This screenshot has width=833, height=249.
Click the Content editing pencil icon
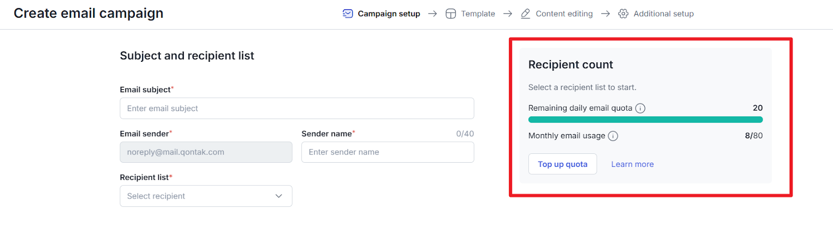[526, 14]
